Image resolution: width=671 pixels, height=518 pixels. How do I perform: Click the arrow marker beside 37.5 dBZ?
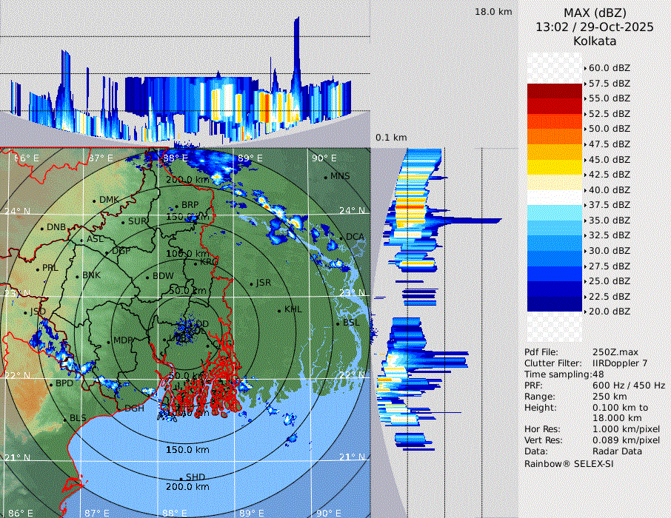[x=585, y=205]
